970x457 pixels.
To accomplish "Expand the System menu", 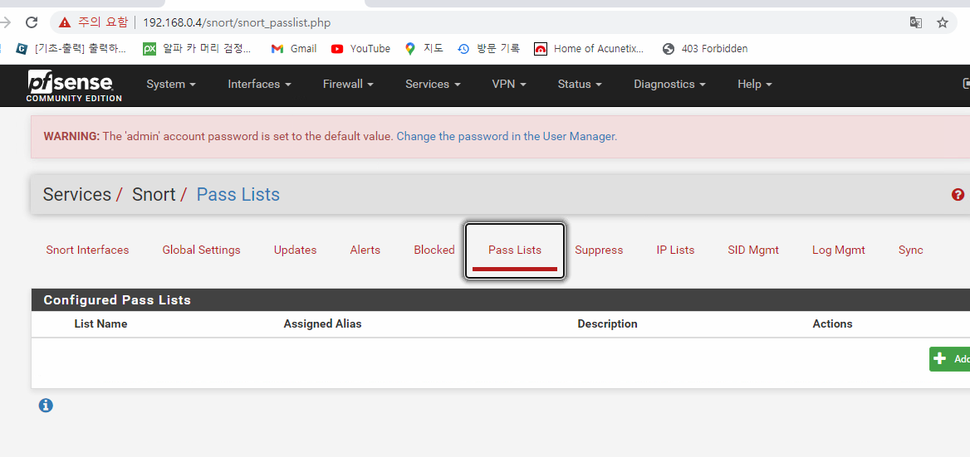I will point(171,84).
